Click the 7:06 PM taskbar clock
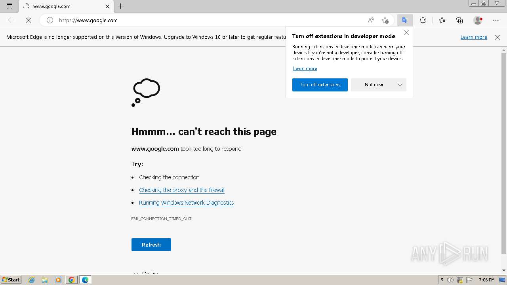 tap(486, 280)
